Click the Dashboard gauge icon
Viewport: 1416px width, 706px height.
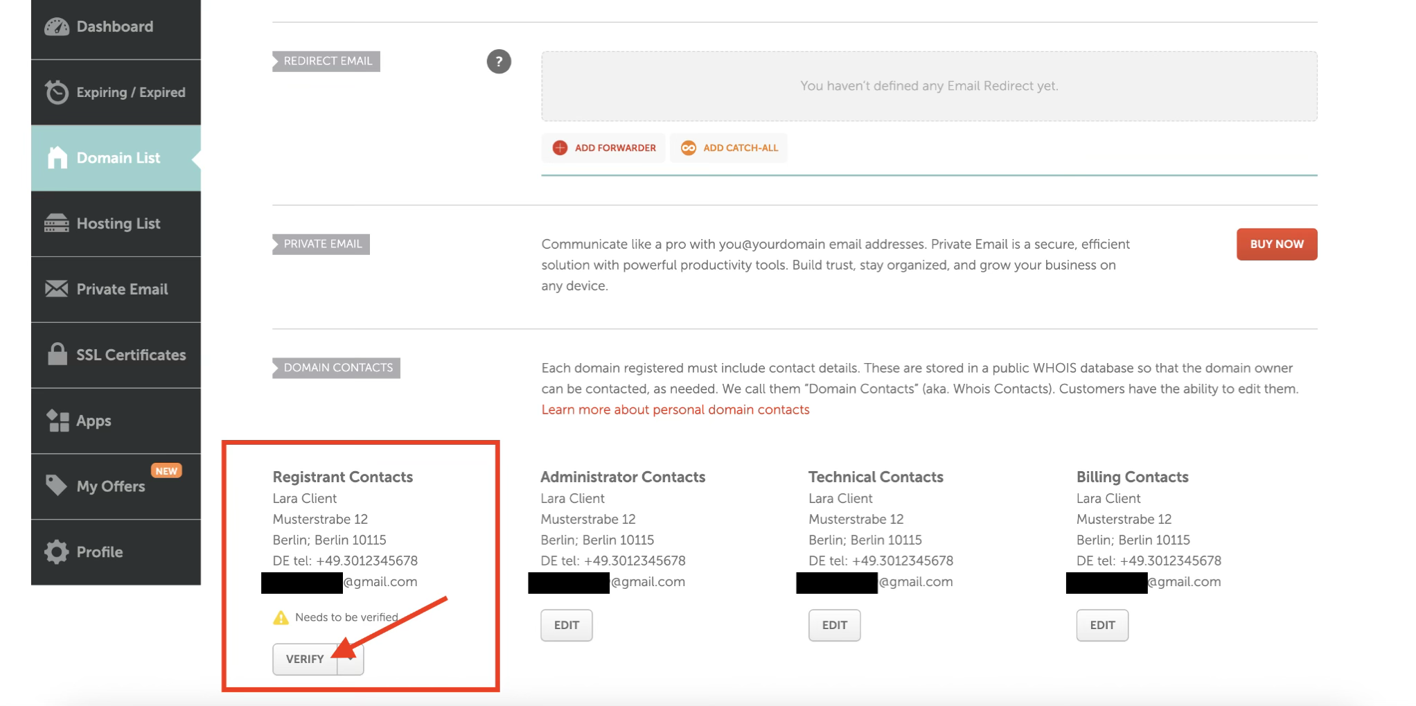coord(57,27)
